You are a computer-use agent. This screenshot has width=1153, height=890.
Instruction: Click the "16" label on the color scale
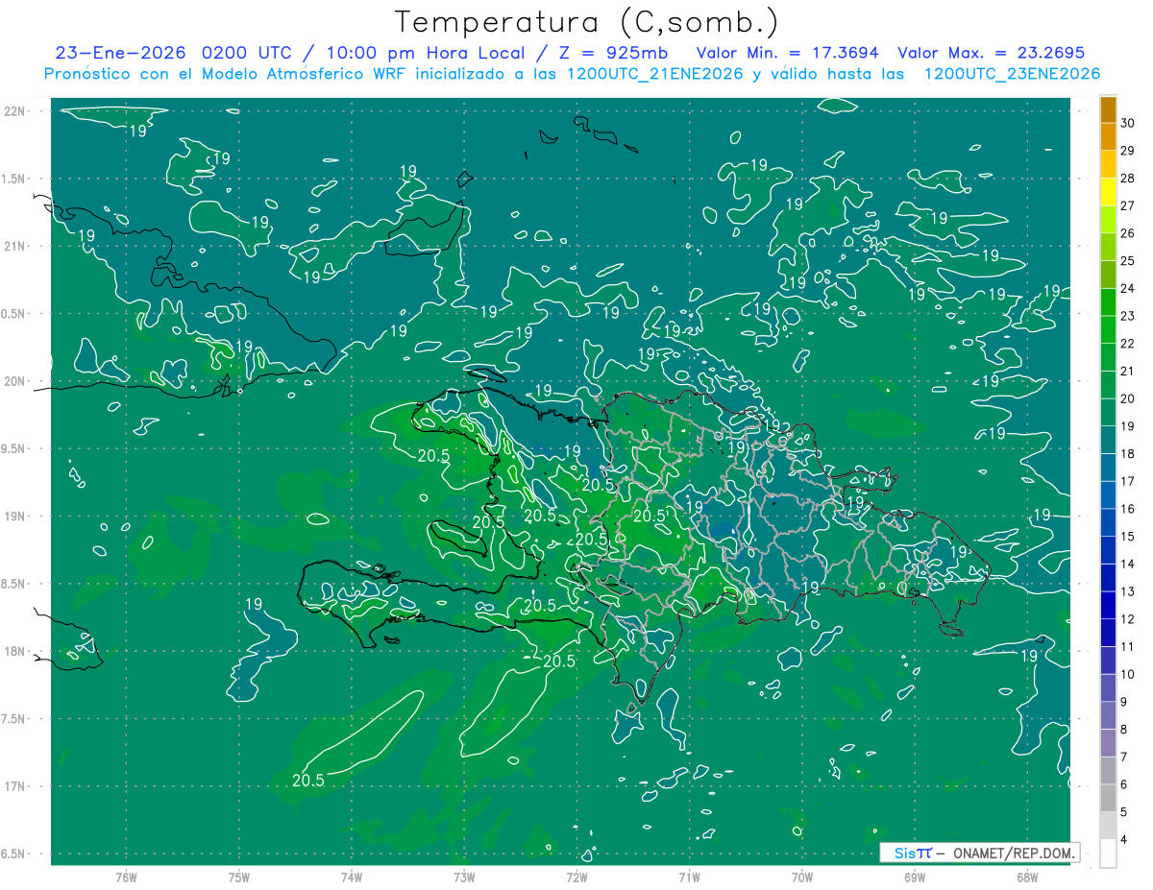point(1128,510)
